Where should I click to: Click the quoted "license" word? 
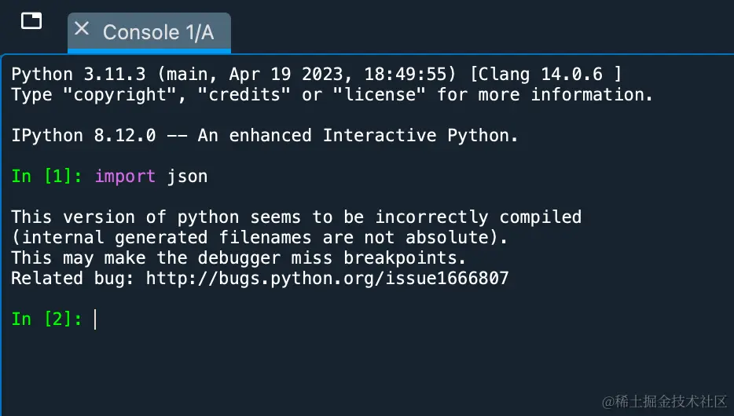(x=379, y=95)
